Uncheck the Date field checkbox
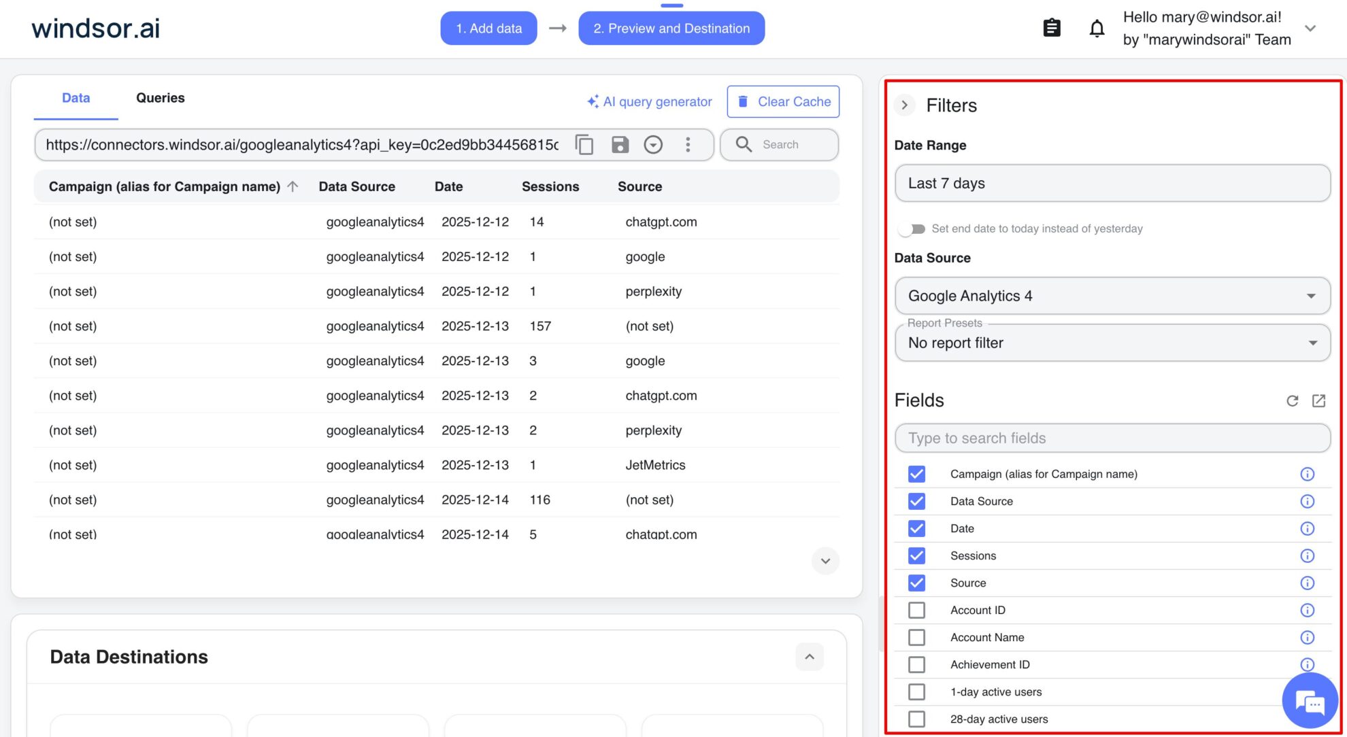The height and width of the screenshot is (737, 1347). 916,528
